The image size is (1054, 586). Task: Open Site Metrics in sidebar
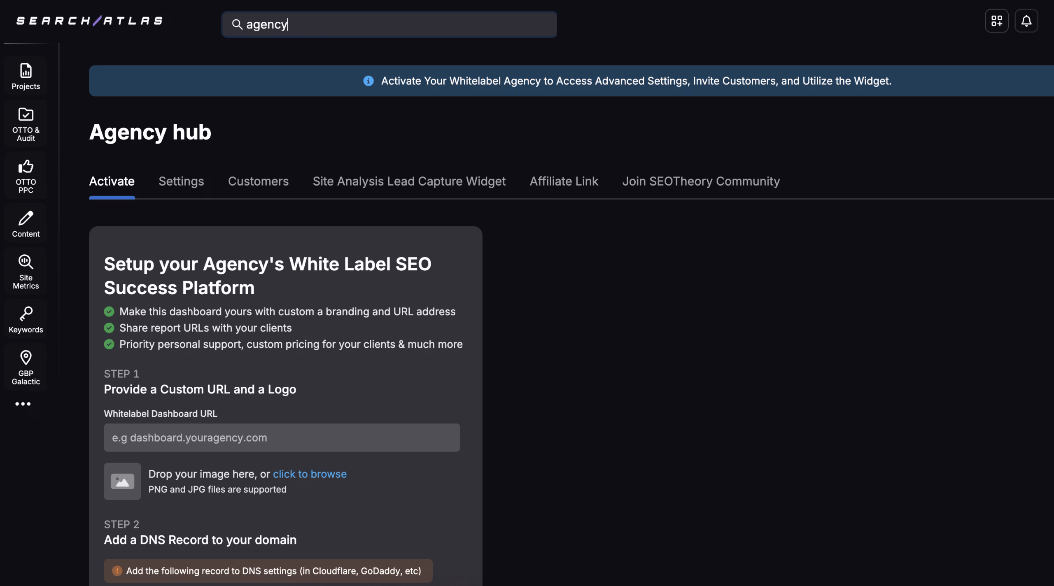pyautogui.click(x=26, y=272)
